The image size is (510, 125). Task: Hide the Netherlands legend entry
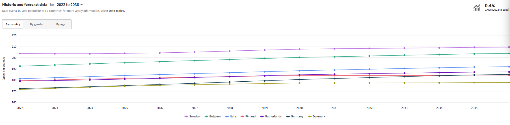coord(271,117)
